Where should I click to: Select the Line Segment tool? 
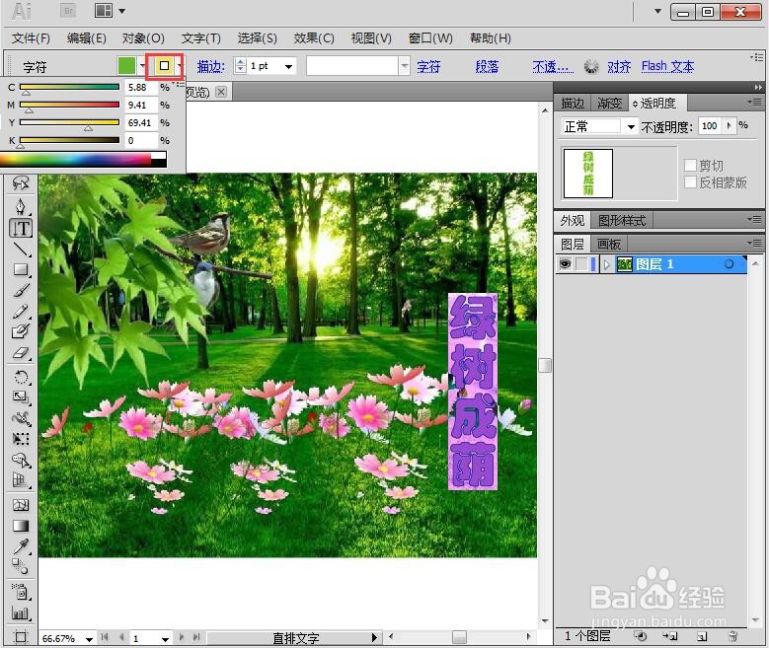[21, 249]
